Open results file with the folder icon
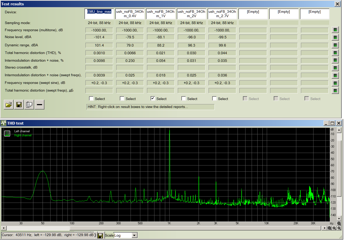Image resolution: width=344 pixels, height=243 pixels. click(x=9, y=105)
